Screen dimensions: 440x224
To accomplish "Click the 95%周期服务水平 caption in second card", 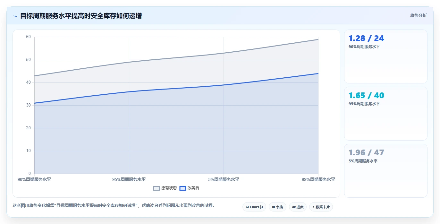I will 364,104.
